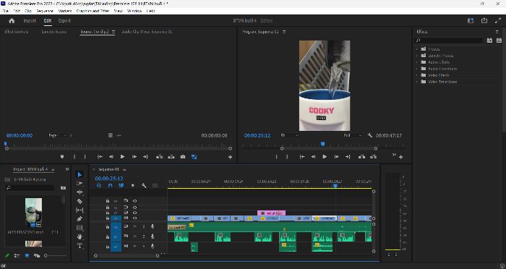Open the Program monitor button editor plus
Screen dimensions: 506x269
[400, 157]
